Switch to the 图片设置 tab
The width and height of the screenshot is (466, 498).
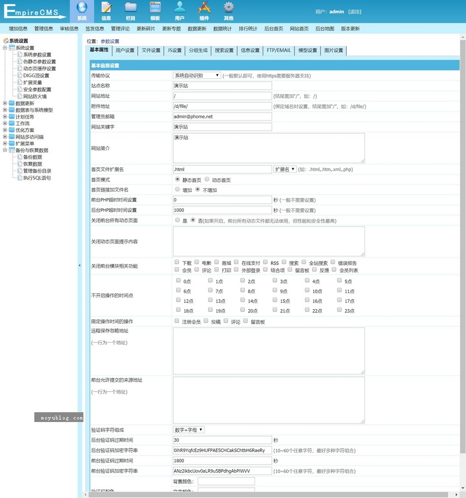pos(334,50)
